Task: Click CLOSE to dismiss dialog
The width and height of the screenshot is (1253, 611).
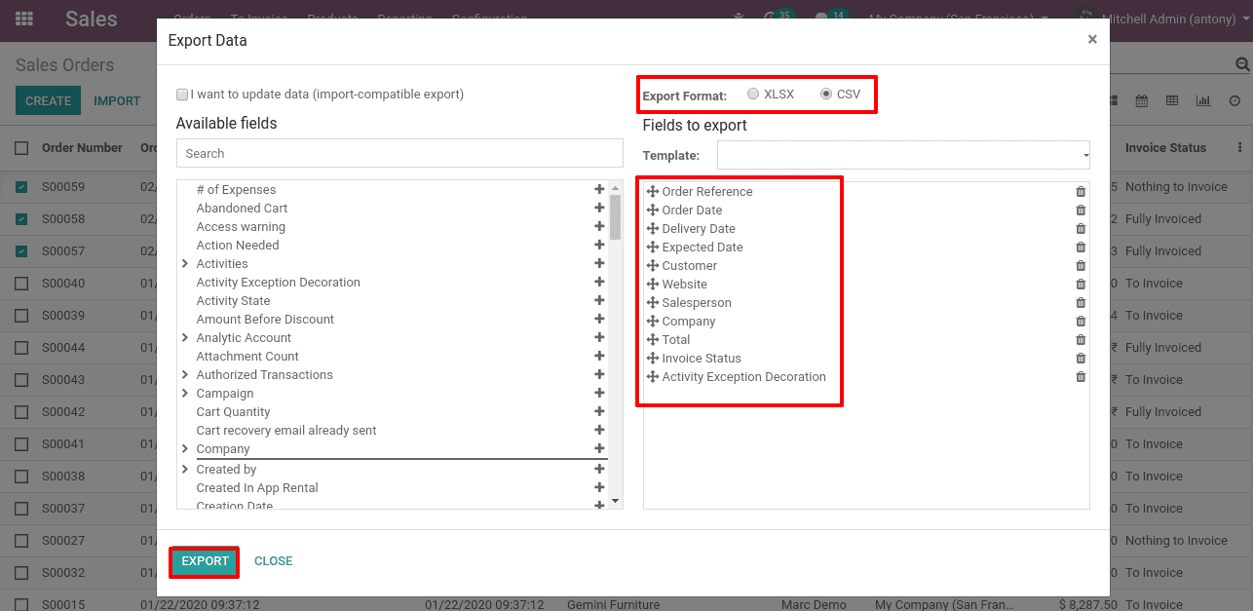Action: pyautogui.click(x=274, y=561)
